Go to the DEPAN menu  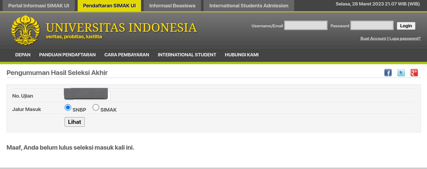[x=23, y=55]
